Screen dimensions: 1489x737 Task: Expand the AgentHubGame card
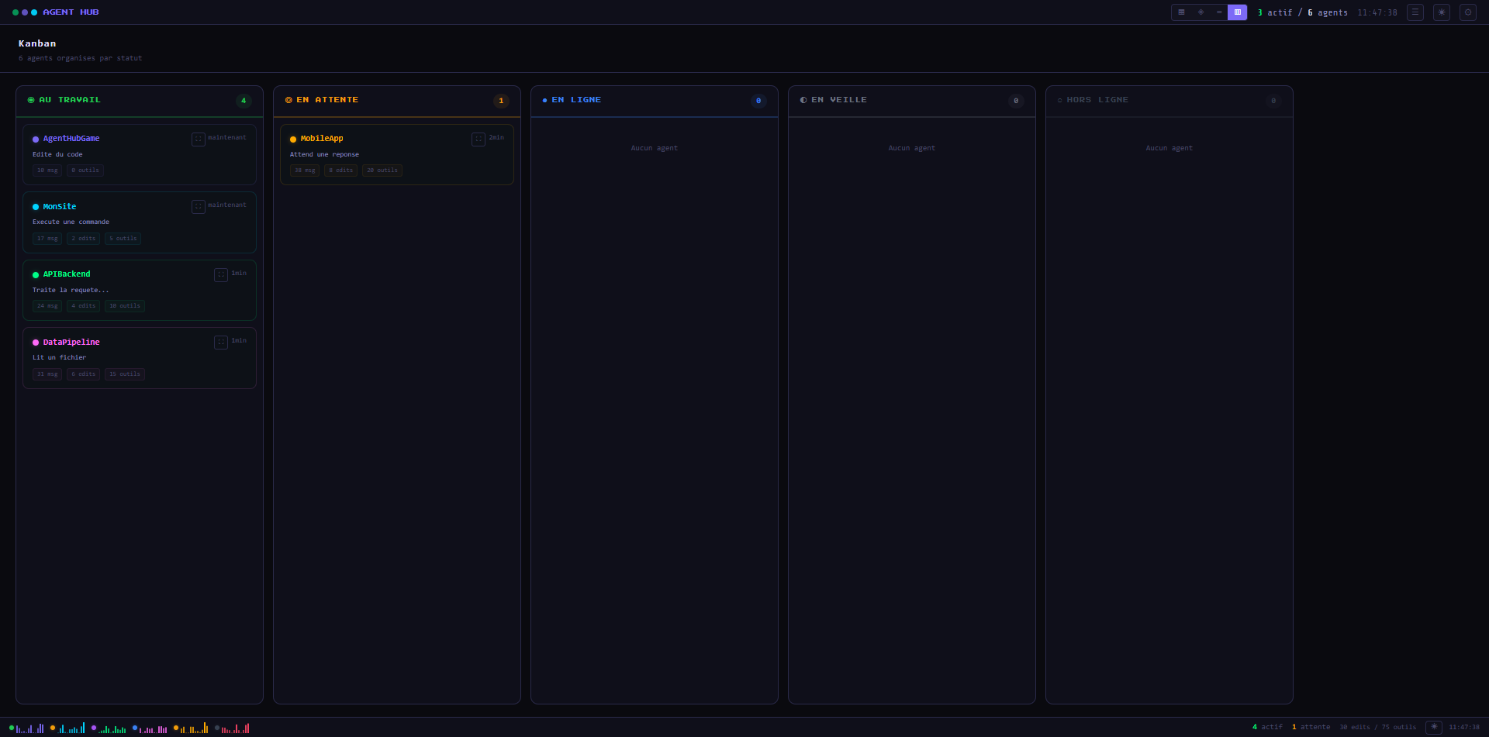[x=199, y=139]
